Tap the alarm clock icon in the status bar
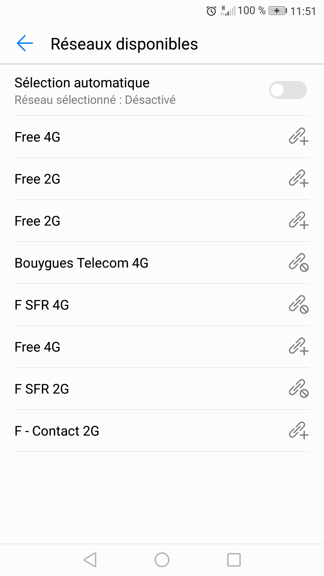 coord(211,11)
